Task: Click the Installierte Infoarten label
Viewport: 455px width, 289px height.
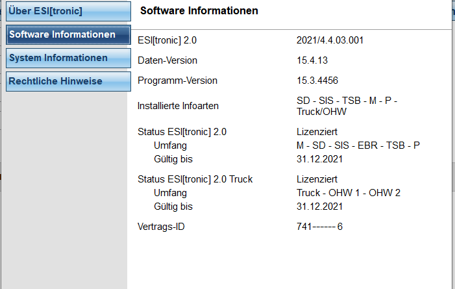Action: tap(178, 106)
